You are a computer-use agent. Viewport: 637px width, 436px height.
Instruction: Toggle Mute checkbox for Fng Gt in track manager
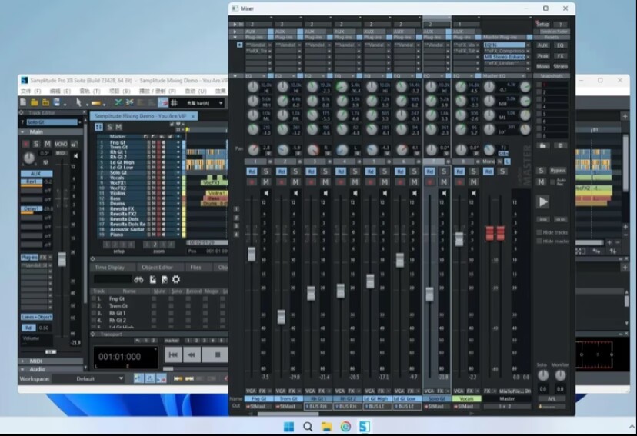tap(154, 299)
